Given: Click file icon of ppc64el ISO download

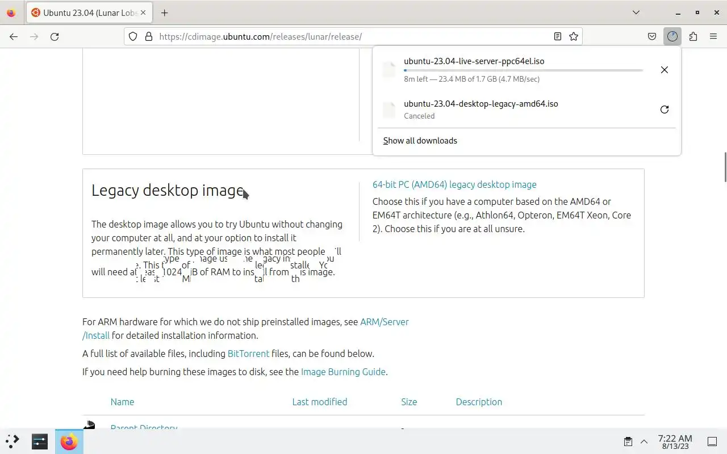Looking at the screenshot, I should tap(389, 70).
